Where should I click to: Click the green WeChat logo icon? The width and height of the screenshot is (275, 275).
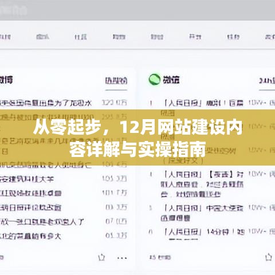click(155, 80)
